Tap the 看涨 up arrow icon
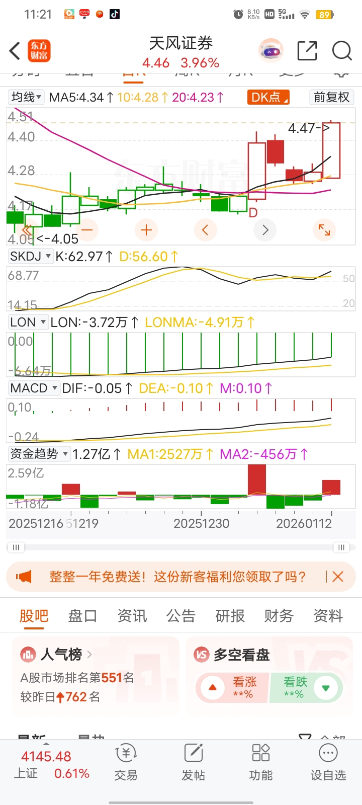 tap(212, 687)
